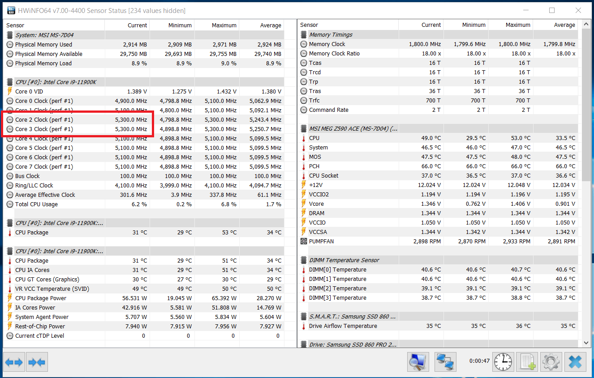This screenshot has height=378, width=594.
Task: Click thermometer icon beside CPU IA Cores
Action: coord(10,270)
